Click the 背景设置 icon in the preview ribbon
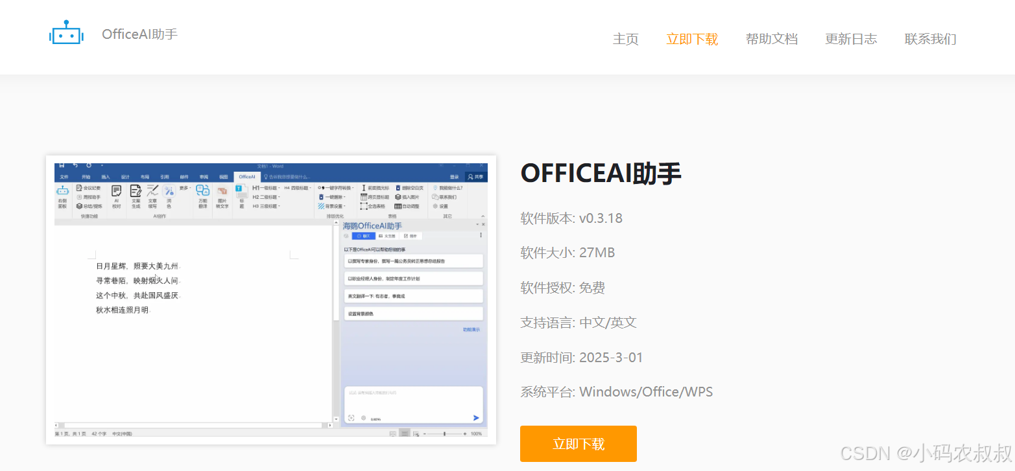 (x=321, y=206)
